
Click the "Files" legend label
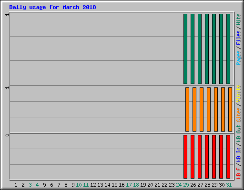[238, 38]
